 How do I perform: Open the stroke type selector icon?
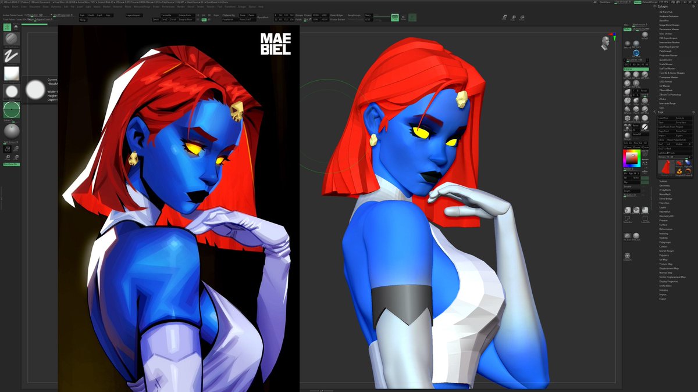click(12, 56)
